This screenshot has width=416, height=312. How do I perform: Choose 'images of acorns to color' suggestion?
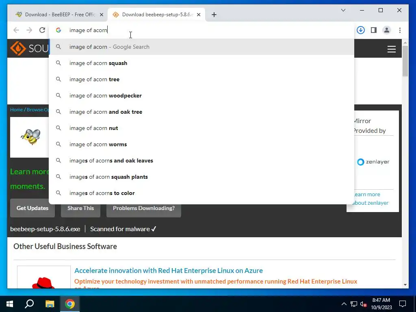[x=201, y=193]
